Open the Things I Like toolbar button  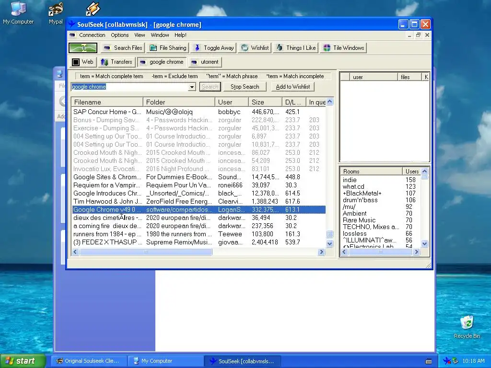point(296,48)
